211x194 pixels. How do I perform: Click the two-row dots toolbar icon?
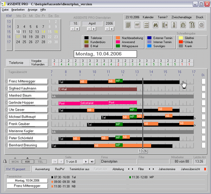point(137,25)
